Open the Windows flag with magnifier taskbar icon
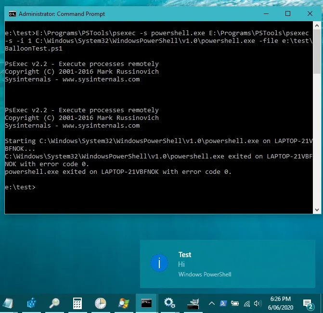 [x=124, y=303]
